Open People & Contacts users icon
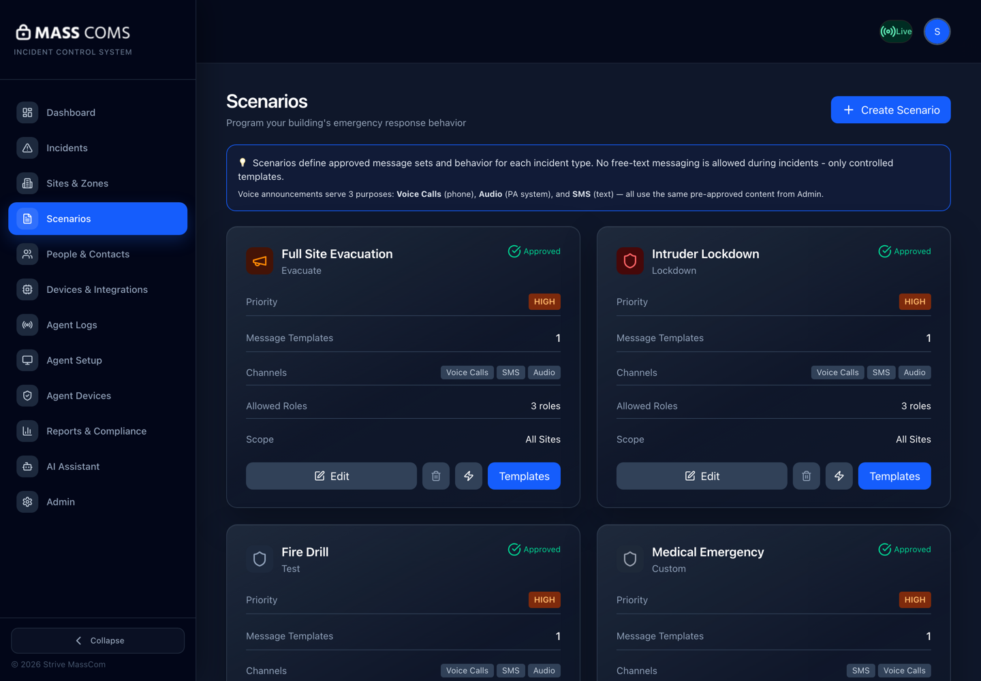981x681 pixels. pos(27,254)
